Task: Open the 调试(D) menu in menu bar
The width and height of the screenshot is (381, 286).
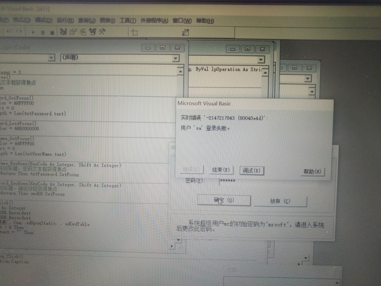Action: click(x=43, y=20)
